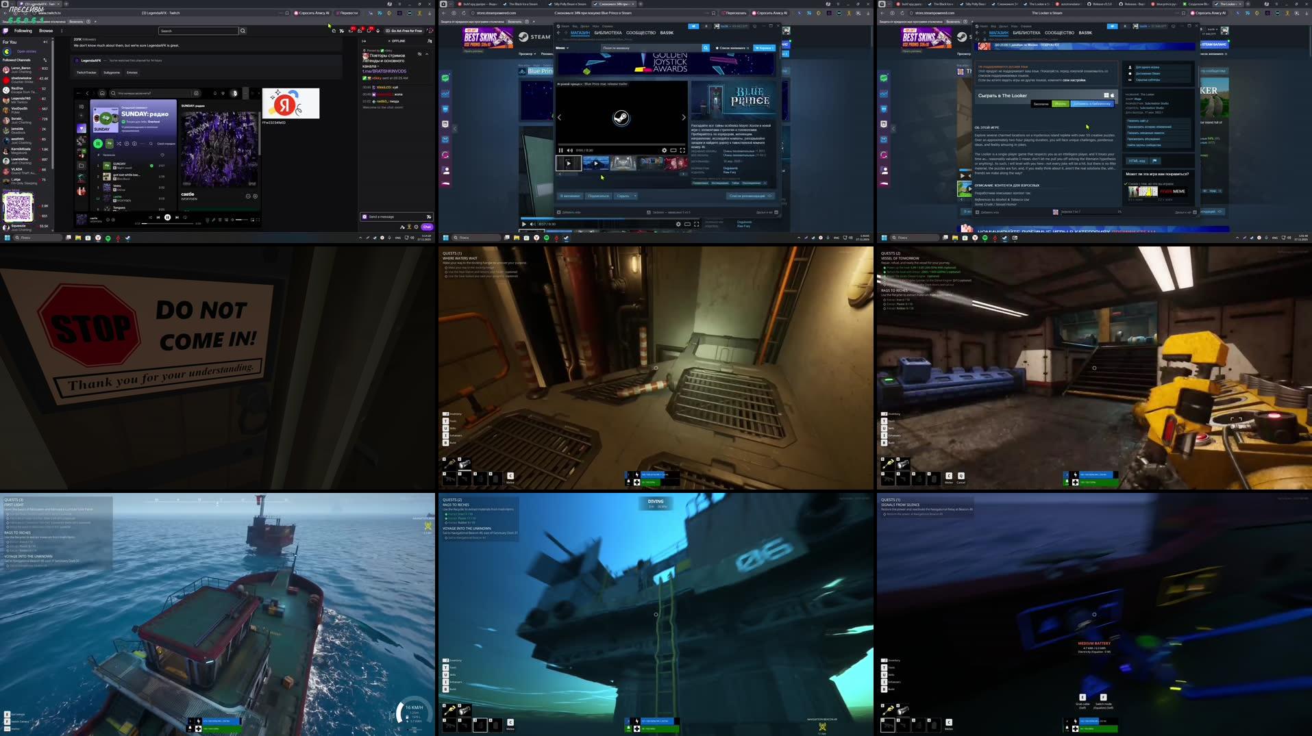Click the magnifier search icon in the Steam store
Screen dimensions: 1312x736
(706, 48)
